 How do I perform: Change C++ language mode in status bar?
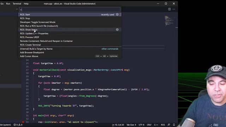156,125
